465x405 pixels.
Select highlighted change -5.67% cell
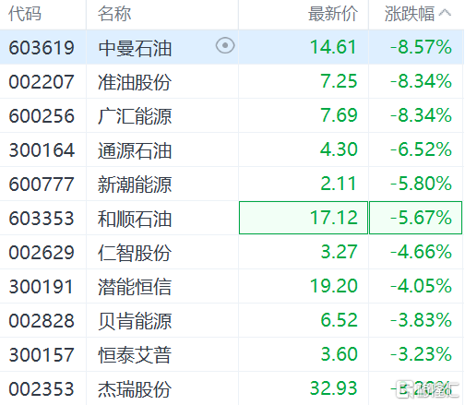click(x=415, y=218)
